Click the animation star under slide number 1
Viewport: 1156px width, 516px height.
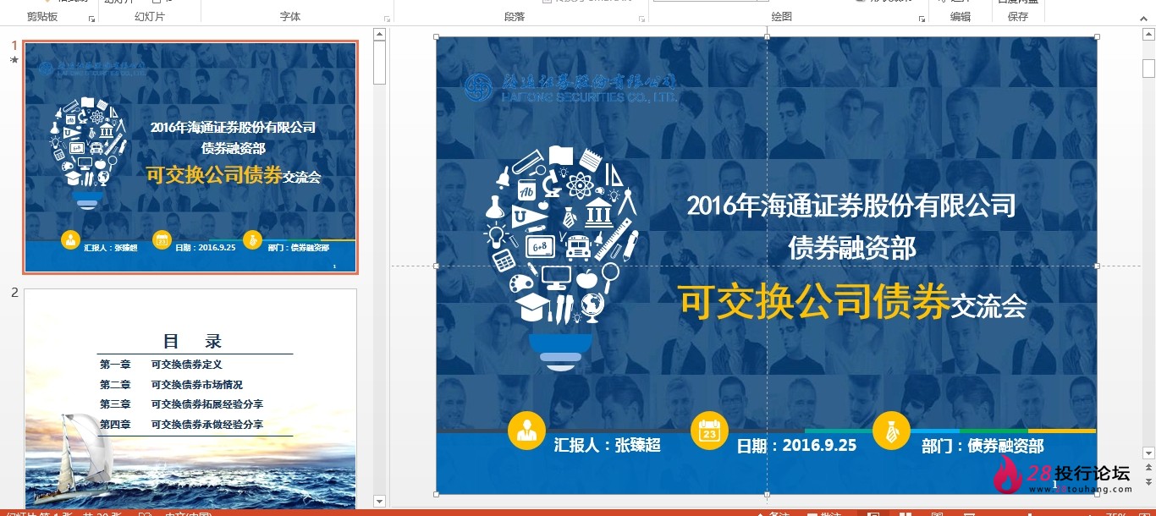[x=14, y=60]
